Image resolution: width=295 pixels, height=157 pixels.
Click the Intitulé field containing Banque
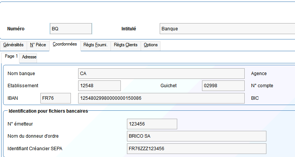[227, 28]
